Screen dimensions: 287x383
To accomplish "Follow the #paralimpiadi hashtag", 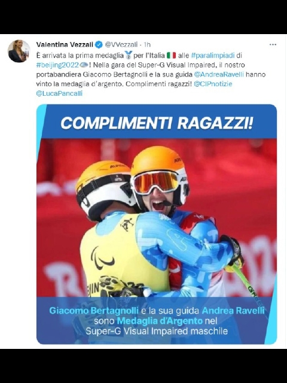I will click(213, 56).
